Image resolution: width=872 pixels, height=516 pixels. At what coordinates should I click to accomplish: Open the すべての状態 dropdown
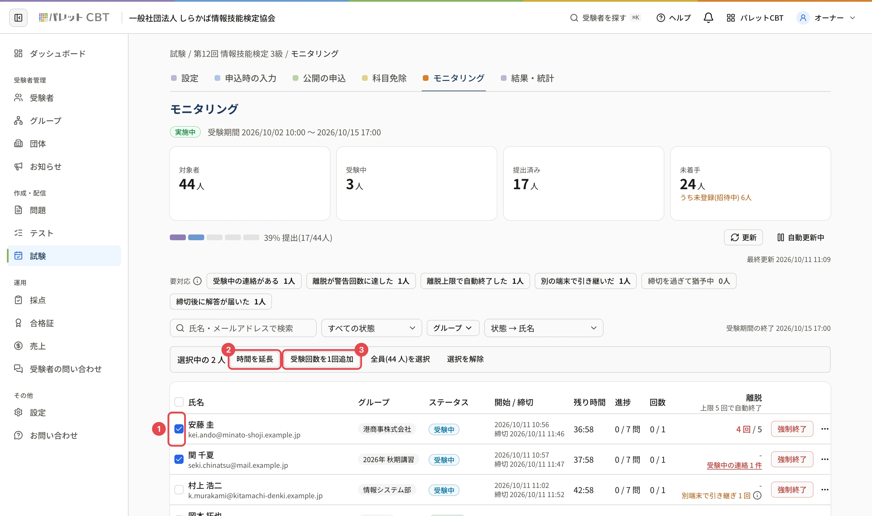click(x=371, y=328)
